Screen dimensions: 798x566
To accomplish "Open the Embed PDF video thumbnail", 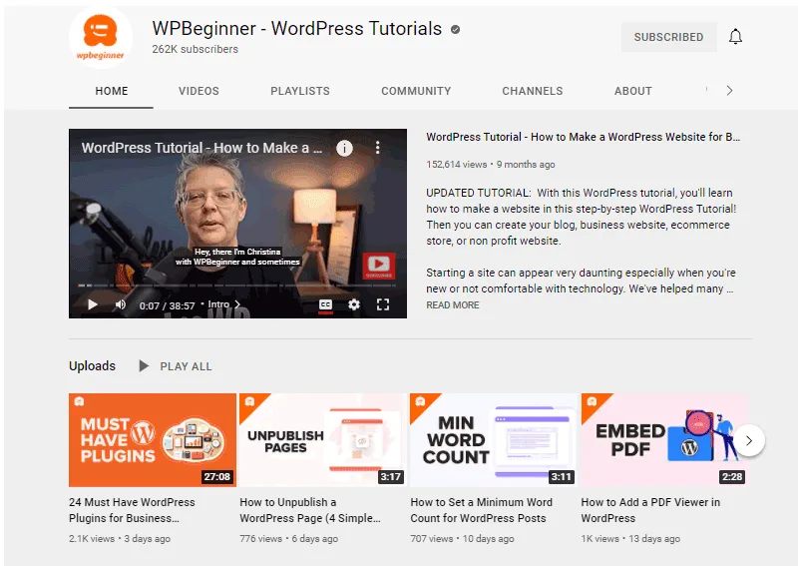I will pos(664,439).
